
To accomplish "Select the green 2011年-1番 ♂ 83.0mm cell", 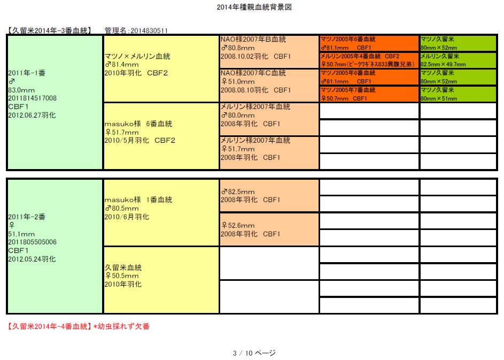I will coord(55,102).
